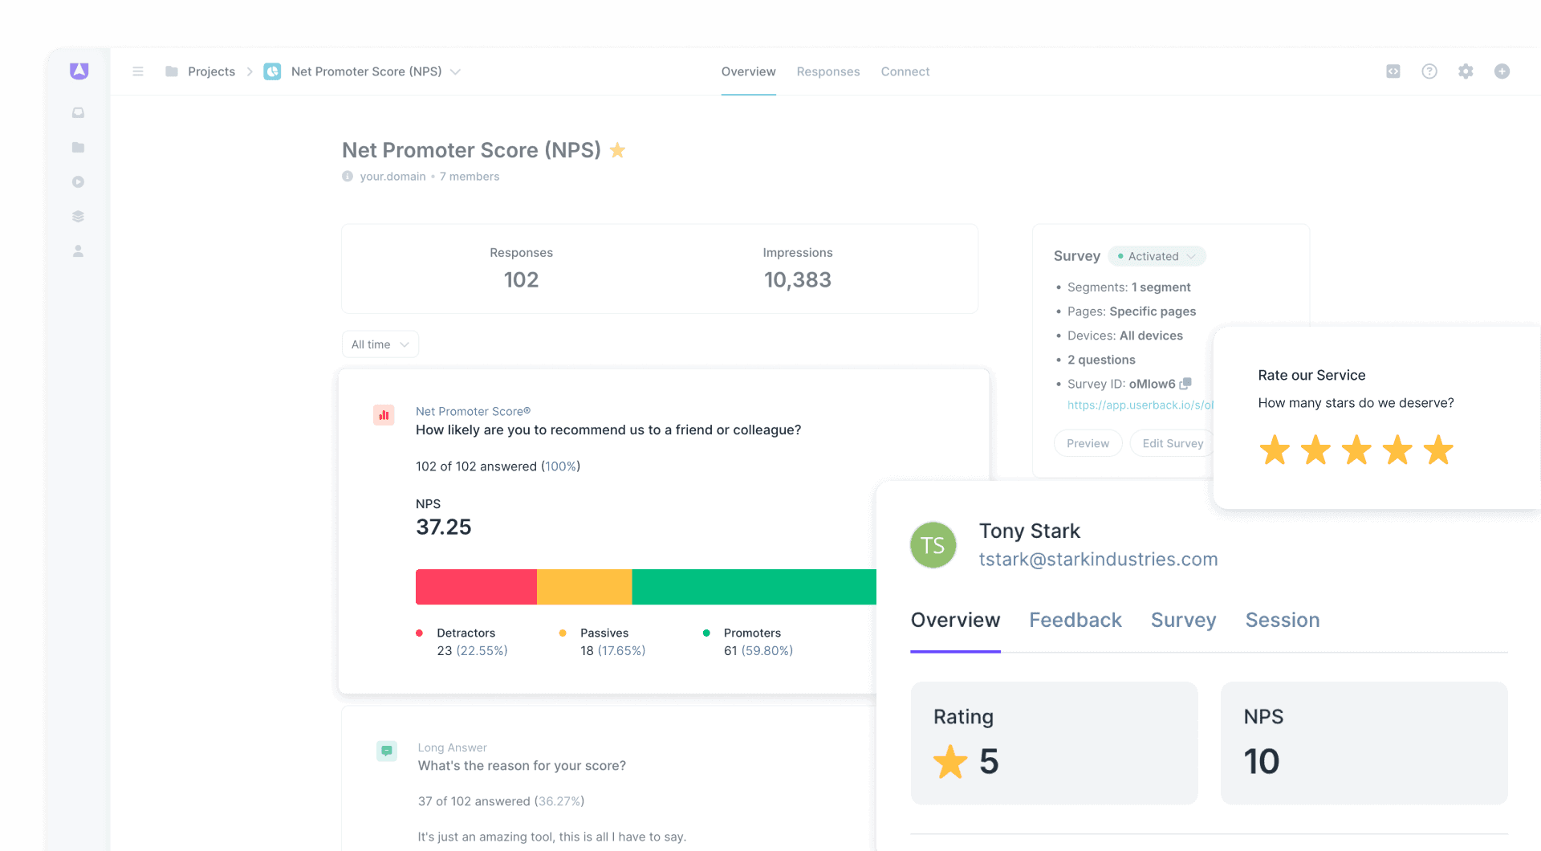The image size is (1541, 851).
Task: Toggle the hamburger menu
Action: coord(138,71)
